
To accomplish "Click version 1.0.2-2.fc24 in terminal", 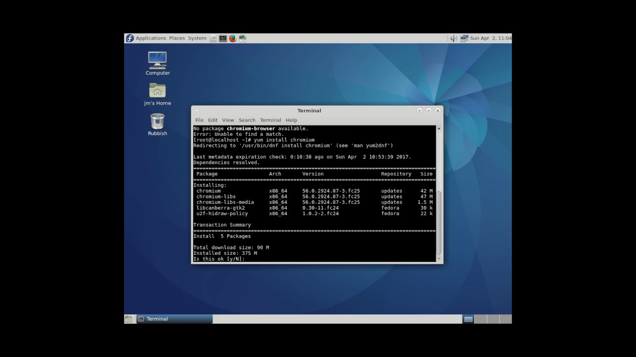I will [320, 214].
